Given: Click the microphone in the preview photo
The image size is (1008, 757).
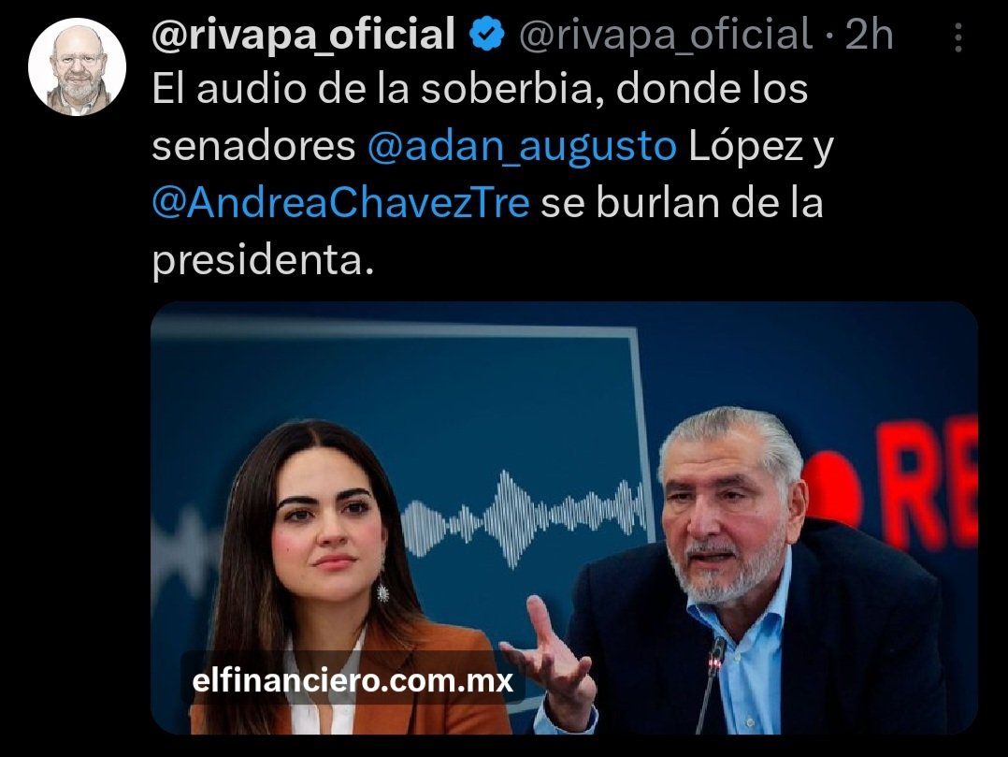Looking at the screenshot, I should (712, 682).
